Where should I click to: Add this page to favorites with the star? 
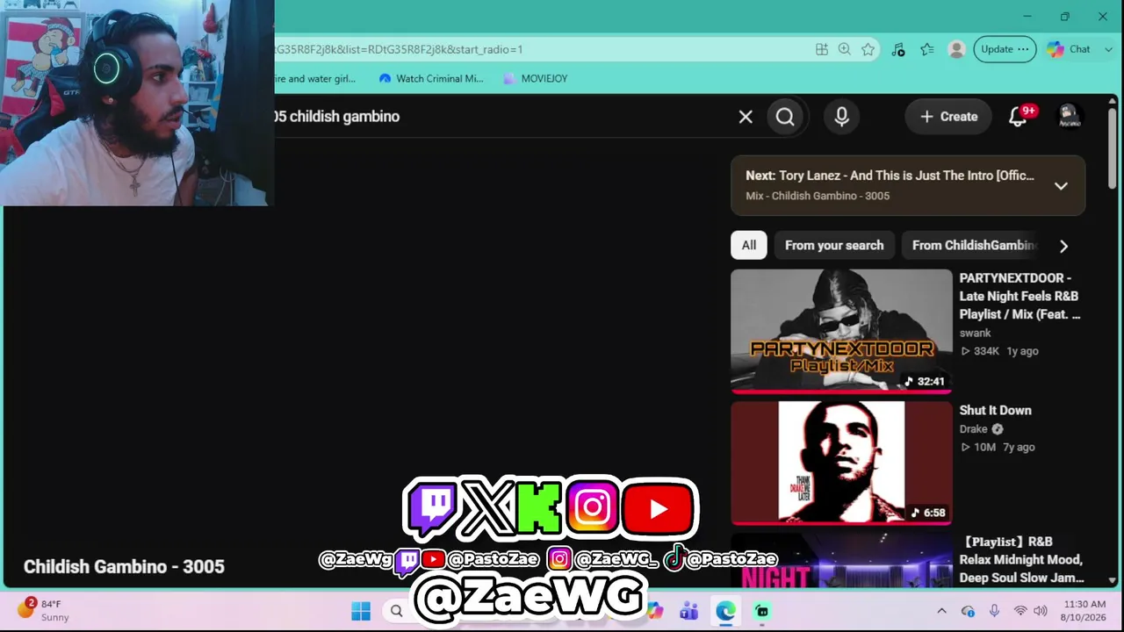point(868,49)
